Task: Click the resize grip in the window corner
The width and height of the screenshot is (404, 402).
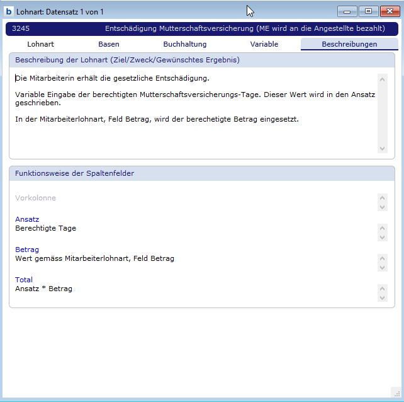Action: [395, 394]
